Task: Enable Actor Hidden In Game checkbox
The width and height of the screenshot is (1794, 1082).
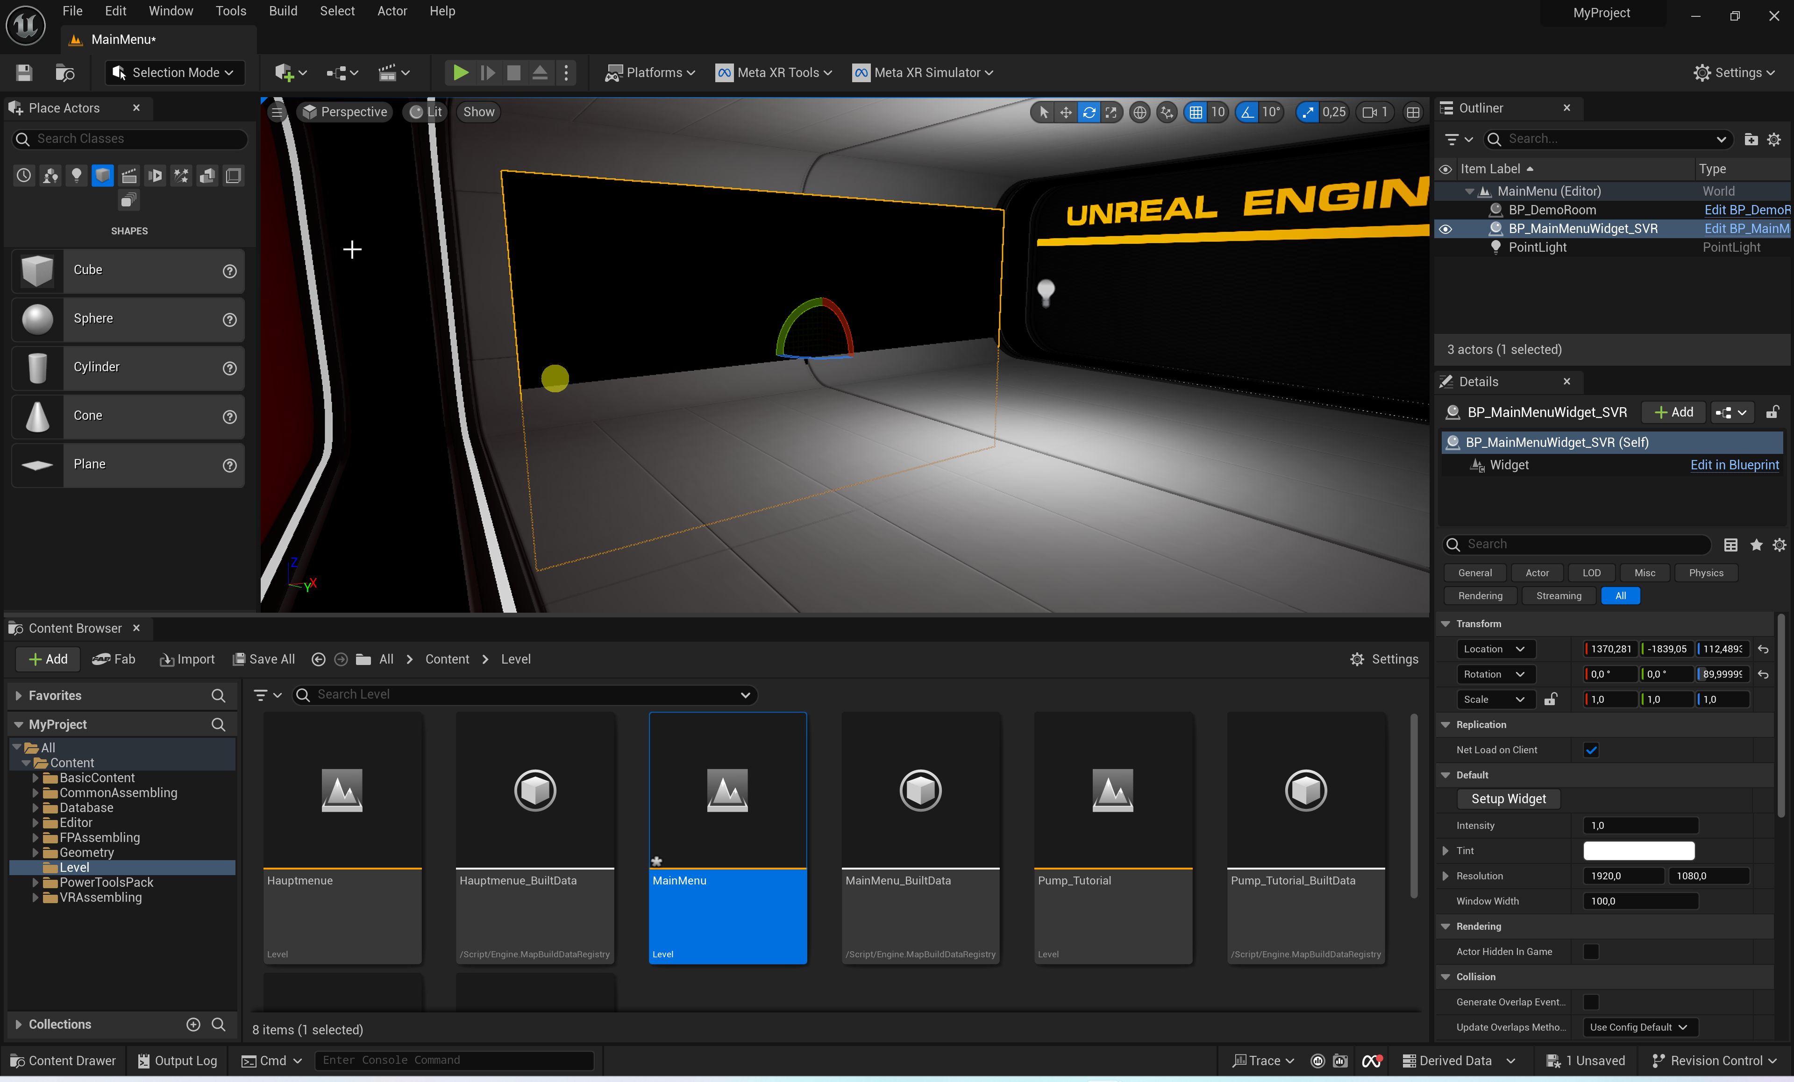Action: (1592, 952)
